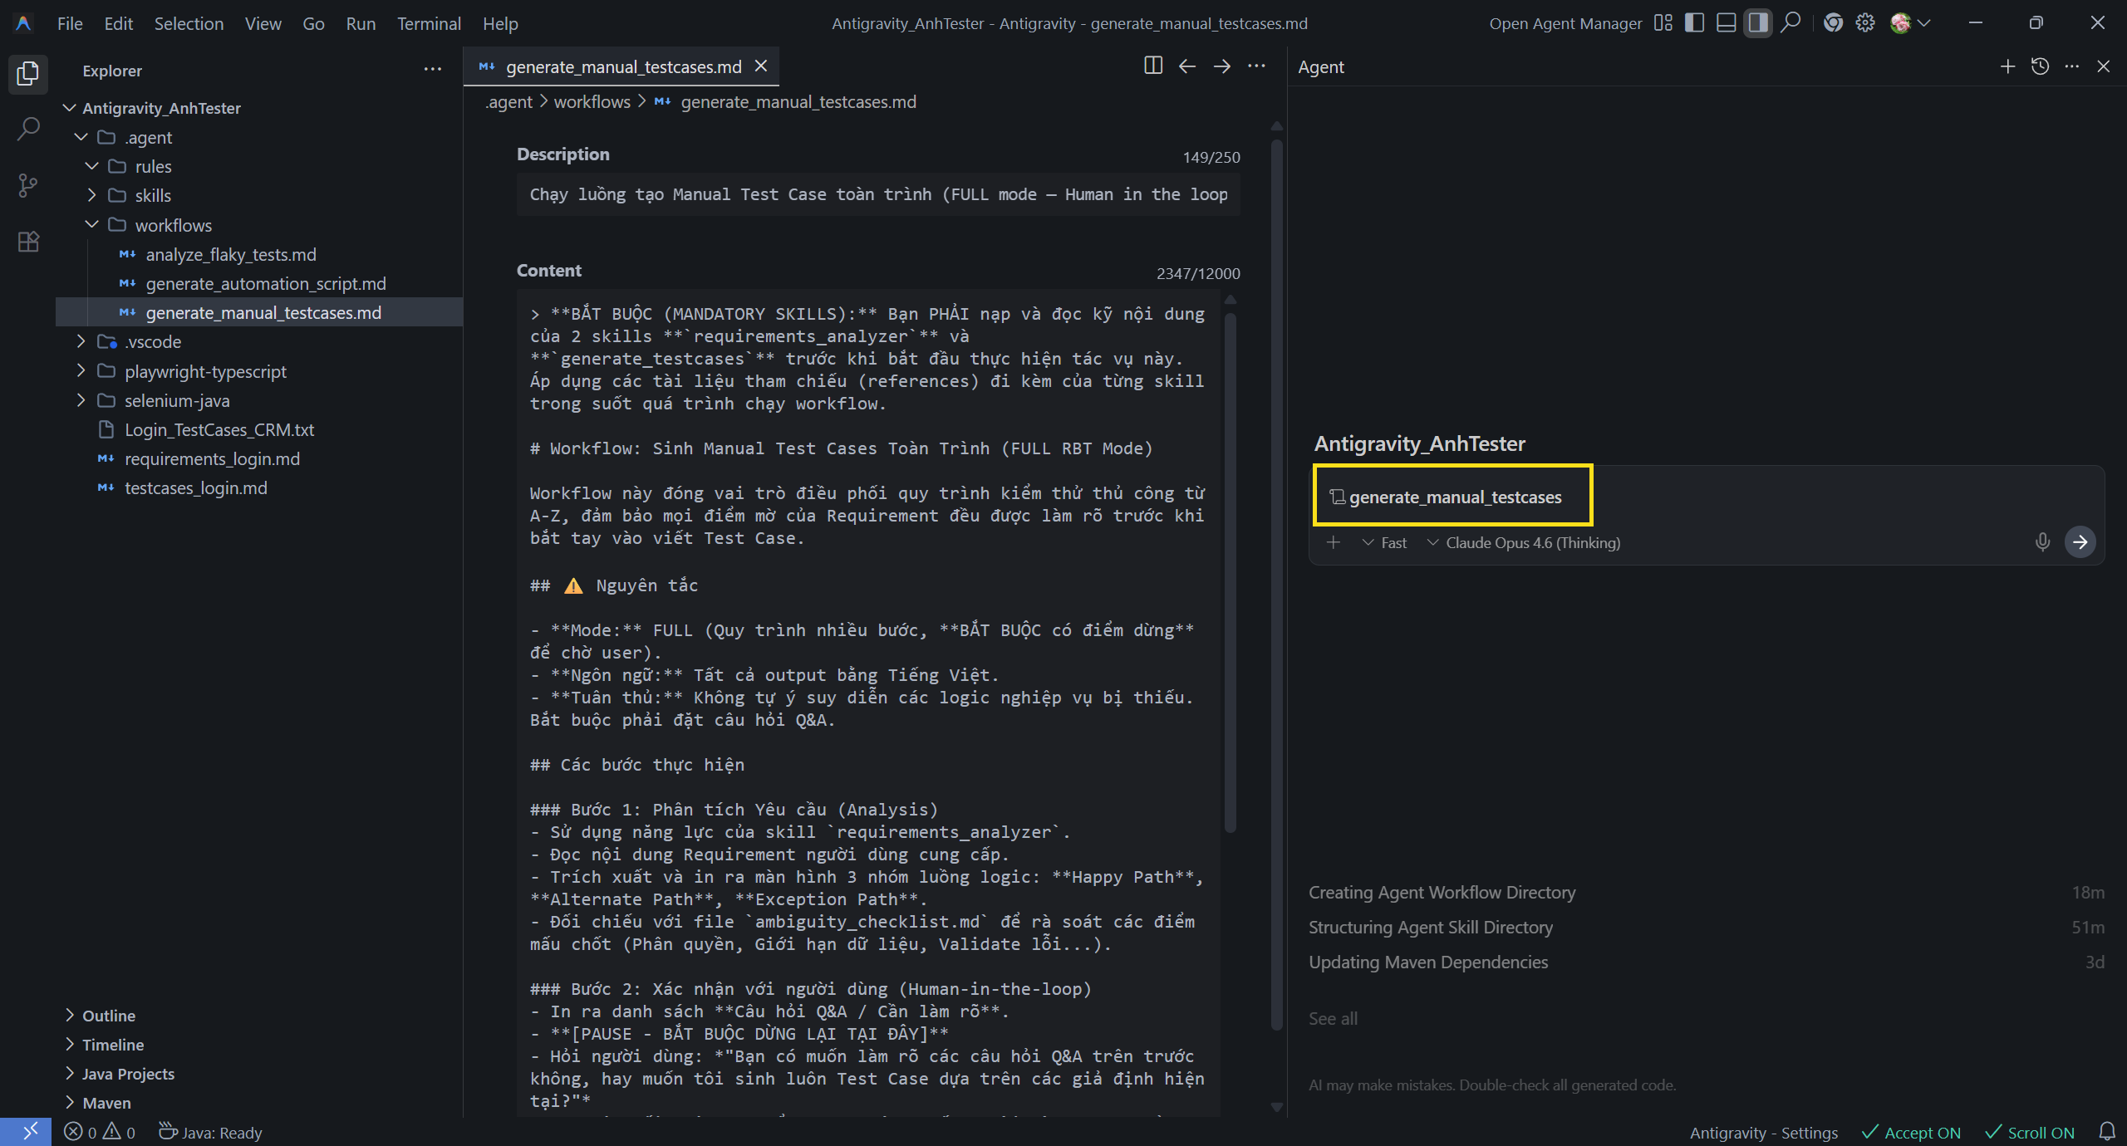
Task: Toggle primary side bar layout button
Action: coord(1694,23)
